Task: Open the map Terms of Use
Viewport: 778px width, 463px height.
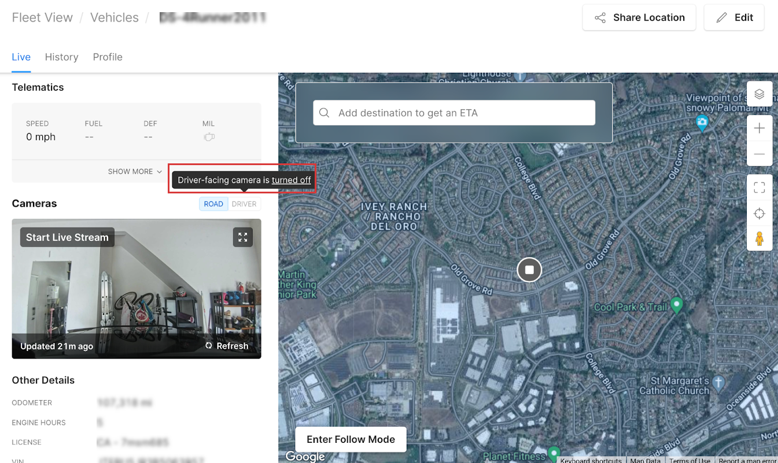Action: point(689,460)
